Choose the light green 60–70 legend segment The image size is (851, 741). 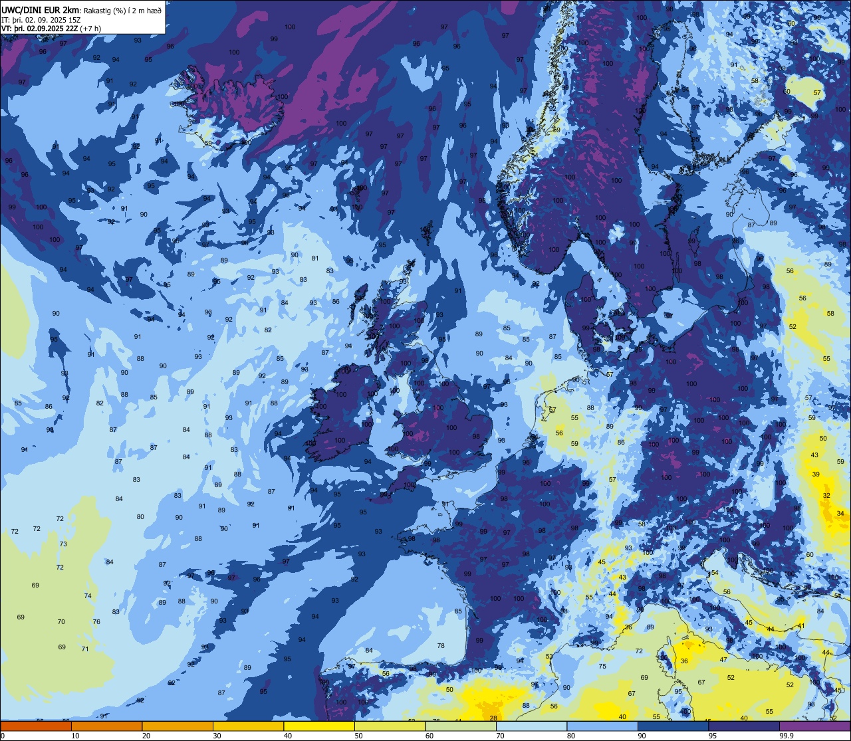point(461,726)
